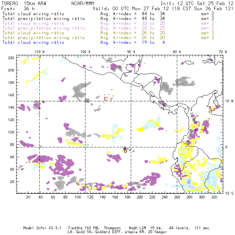
Task: Click purple "Total cloud mixing ratio" legend entry
Action: click(x=33, y=23)
